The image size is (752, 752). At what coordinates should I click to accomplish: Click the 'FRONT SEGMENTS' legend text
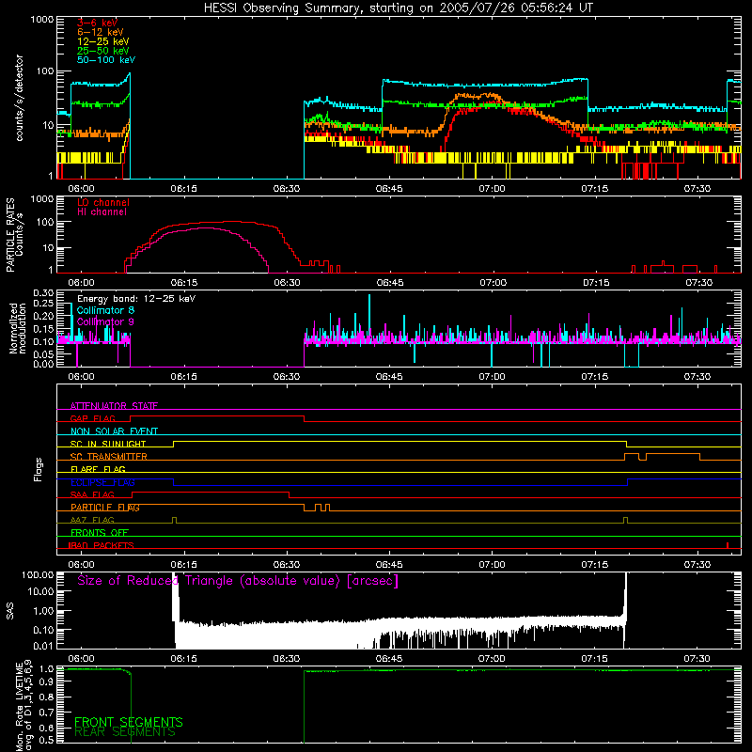[x=129, y=722]
